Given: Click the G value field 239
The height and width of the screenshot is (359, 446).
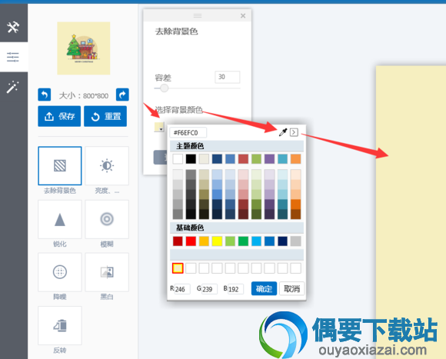Looking at the screenshot, I should 209,289.
